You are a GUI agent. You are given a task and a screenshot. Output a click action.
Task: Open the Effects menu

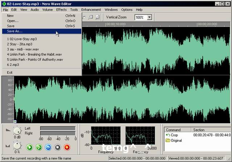click(x=61, y=10)
